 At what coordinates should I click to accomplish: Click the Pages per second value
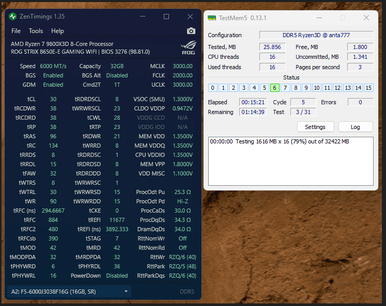pyautogui.click(x=360, y=67)
